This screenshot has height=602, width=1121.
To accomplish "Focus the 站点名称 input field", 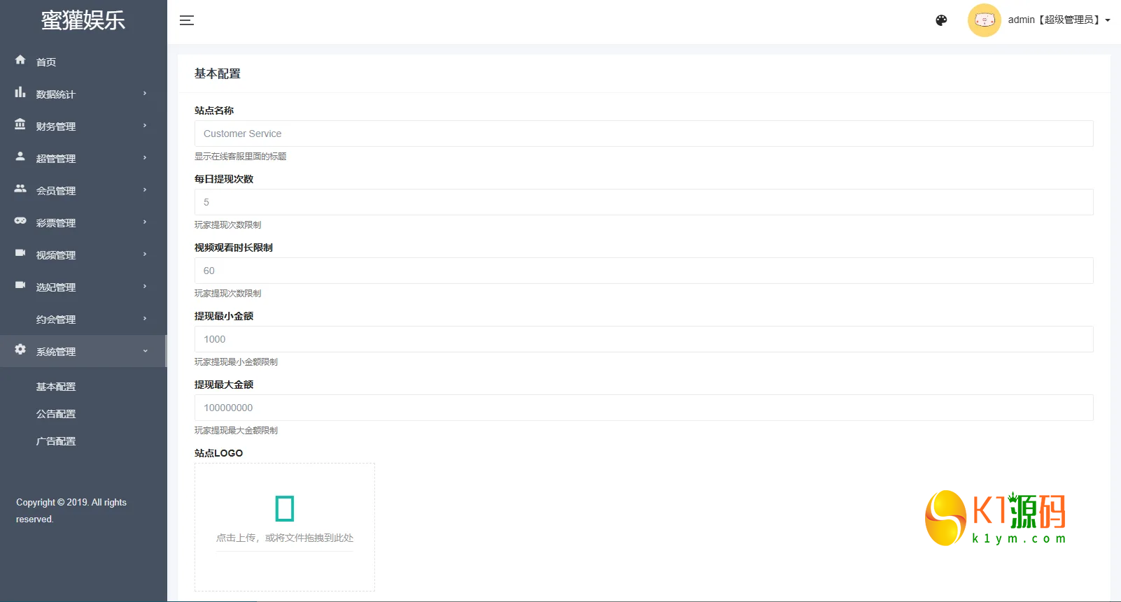I will click(x=644, y=134).
